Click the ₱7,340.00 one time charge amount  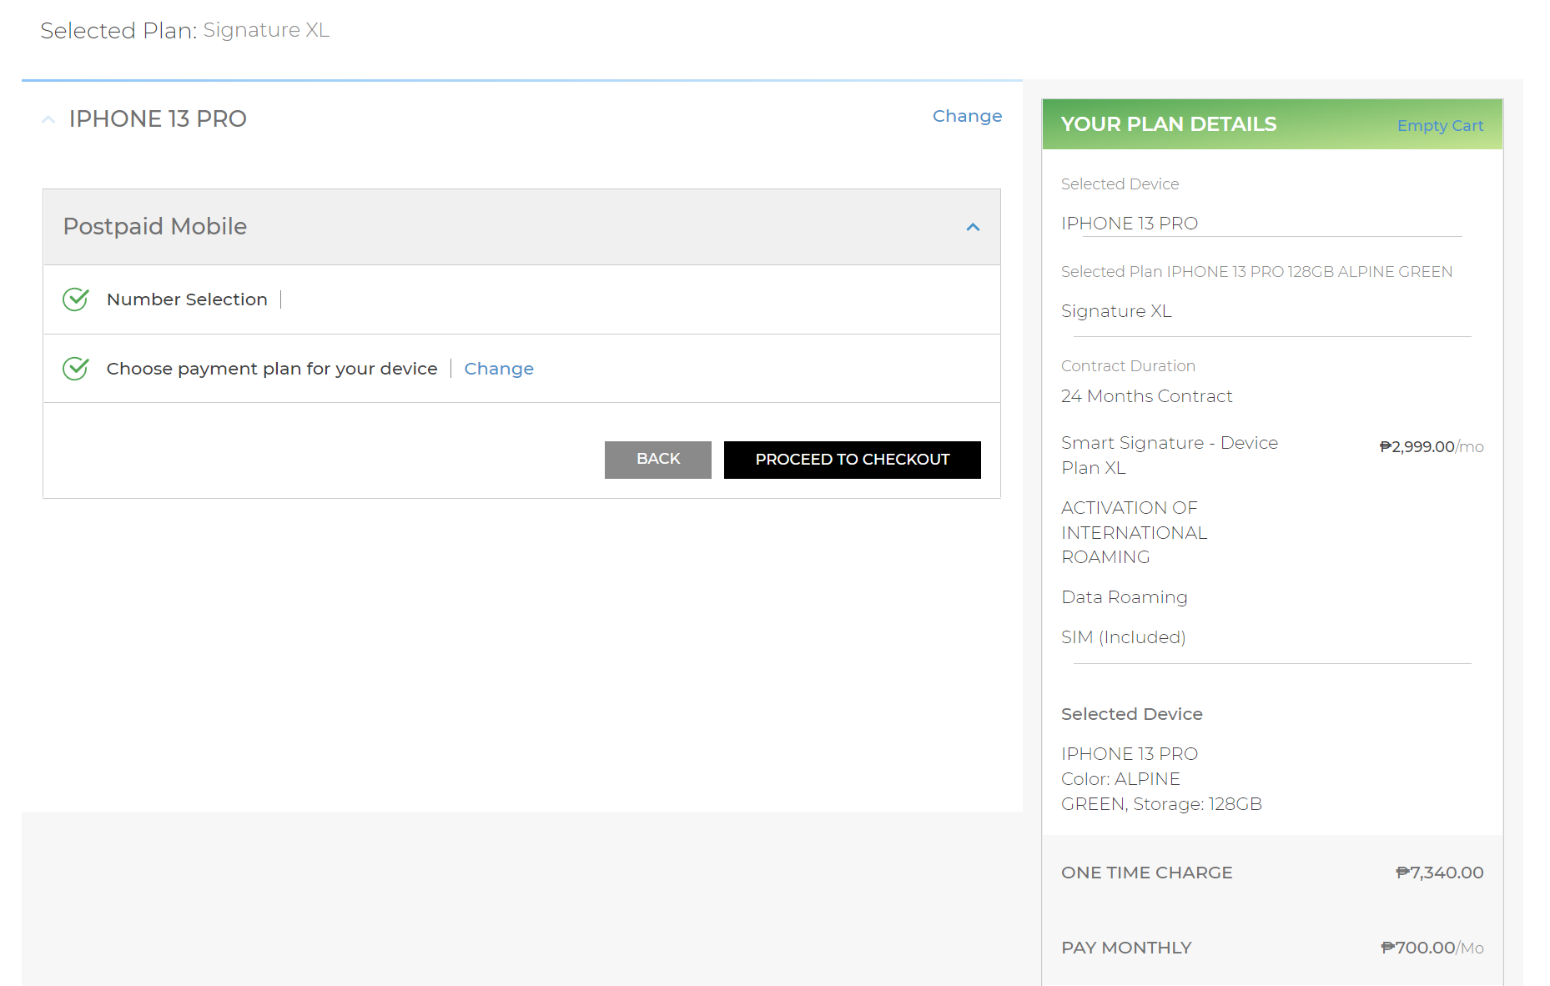pos(1439,873)
